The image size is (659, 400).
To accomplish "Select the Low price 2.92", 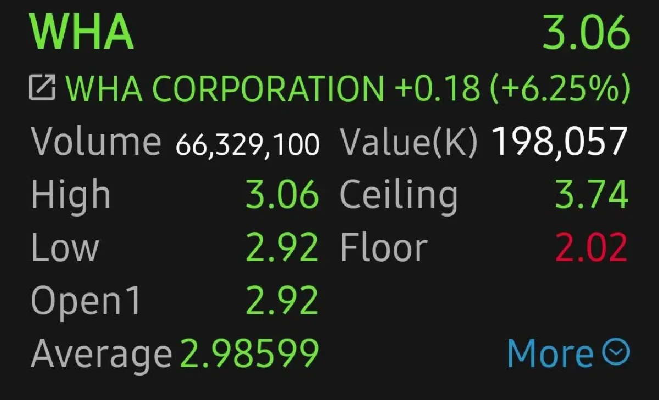I will (282, 247).
